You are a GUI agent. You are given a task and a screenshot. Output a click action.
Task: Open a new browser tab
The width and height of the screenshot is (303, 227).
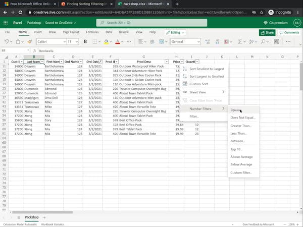pyautogui.click(x=177, y=4)
